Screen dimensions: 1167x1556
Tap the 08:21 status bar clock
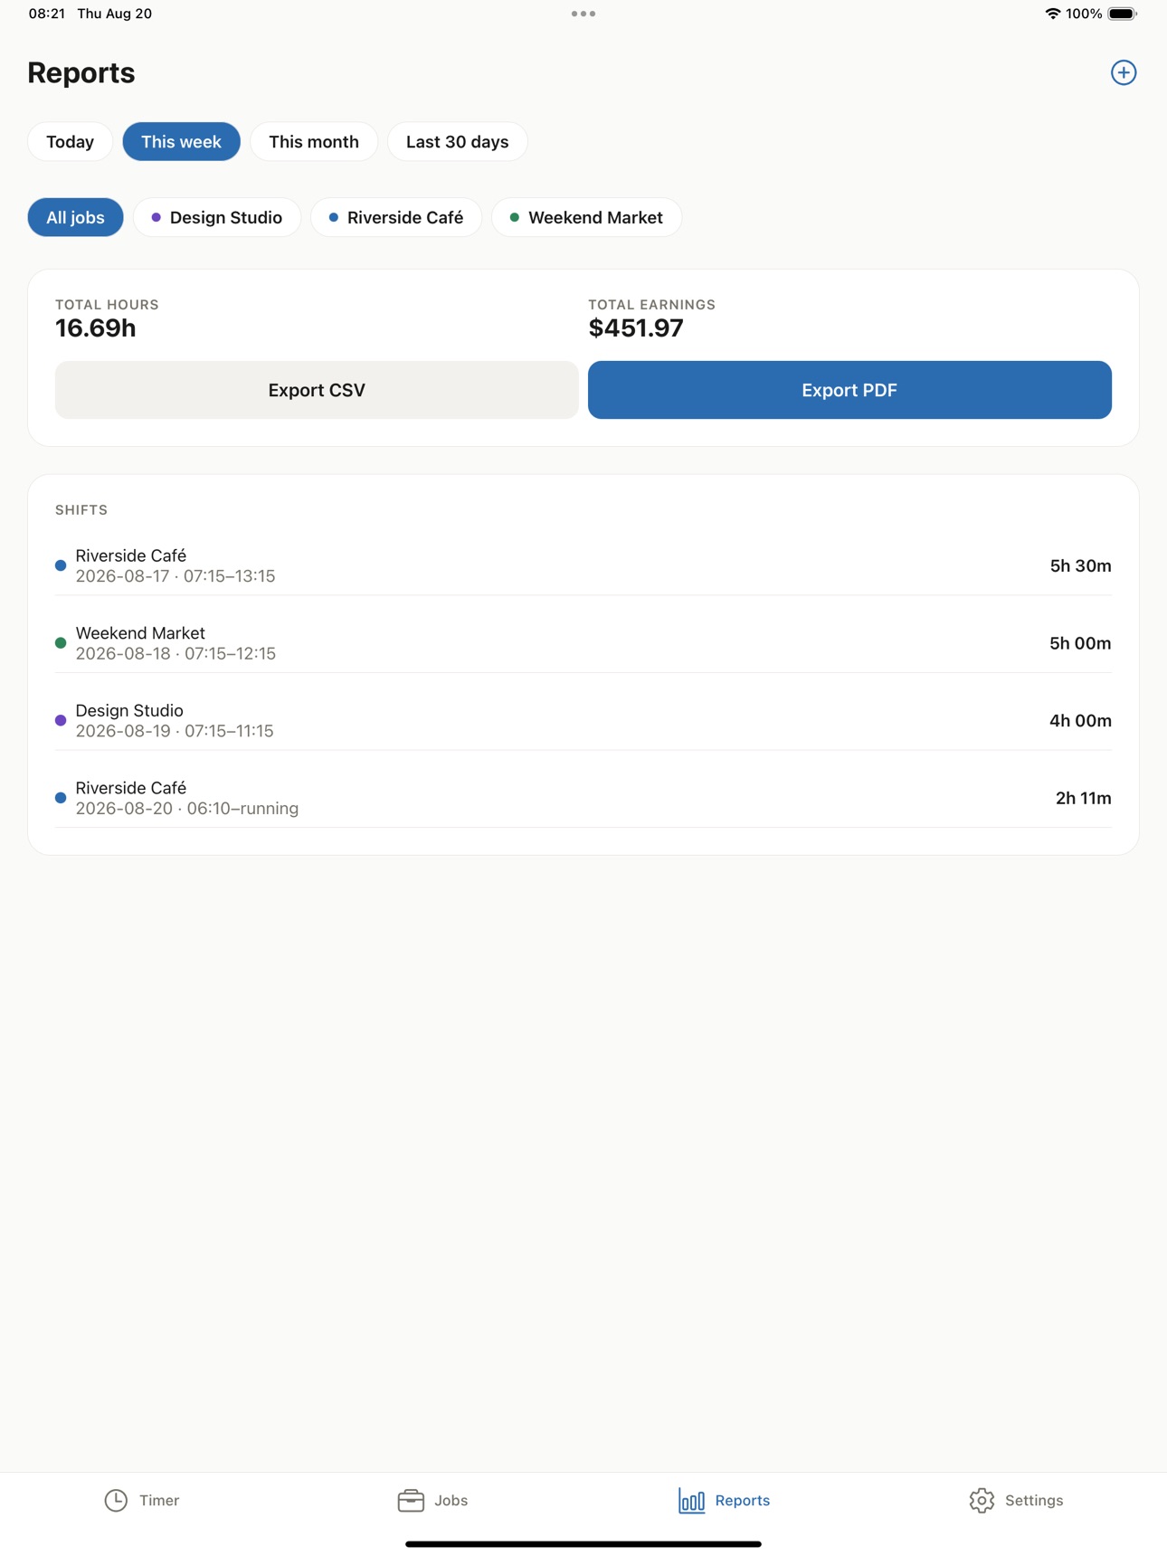point(46,14)
